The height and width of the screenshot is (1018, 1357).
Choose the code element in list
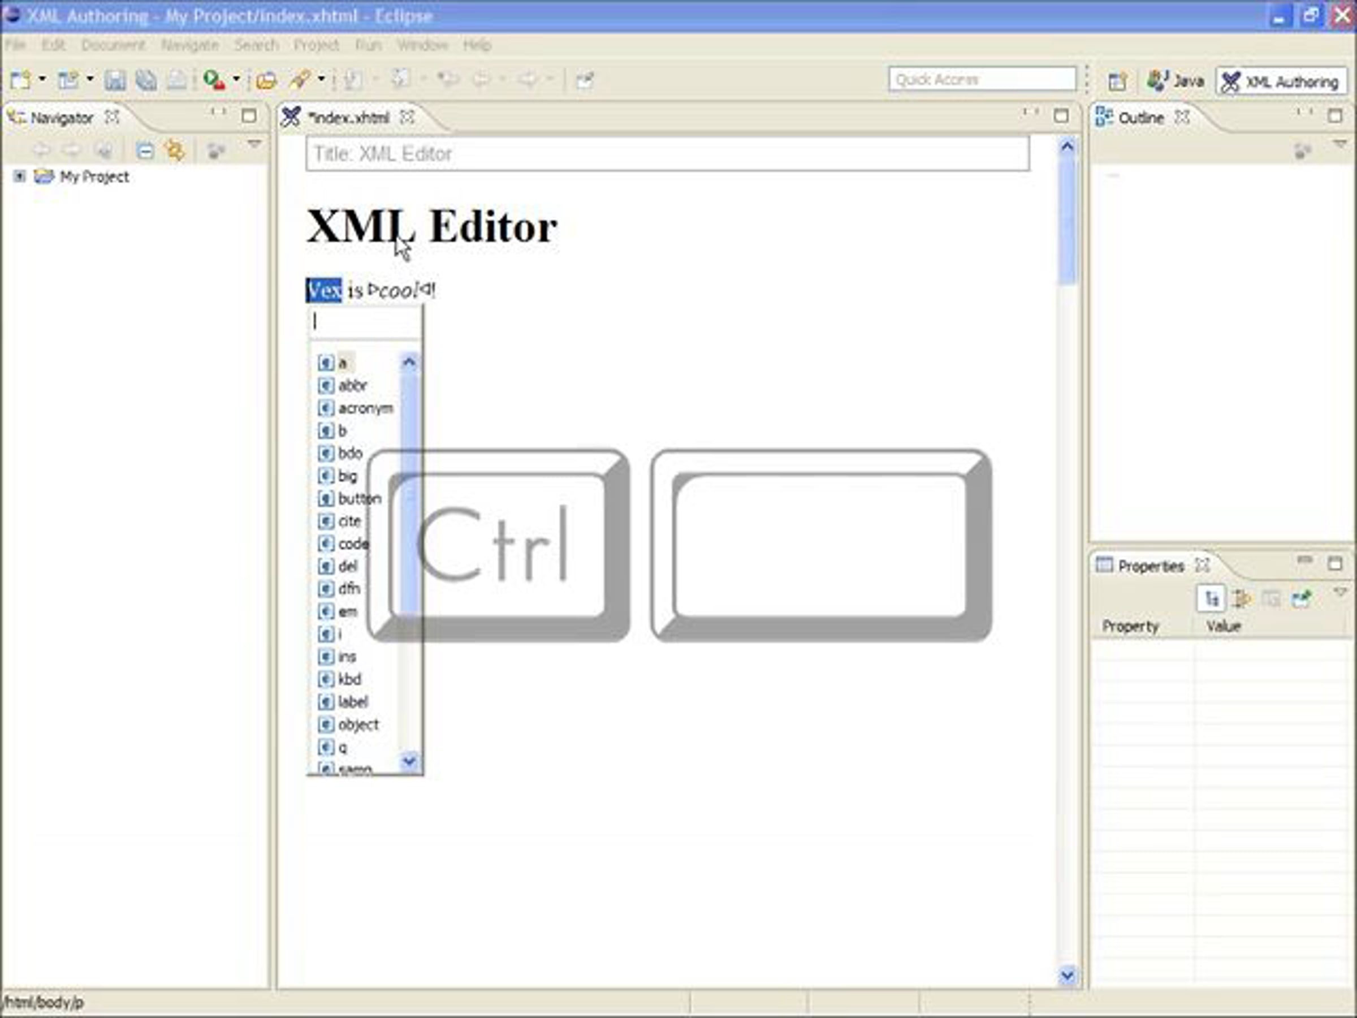click(353, 543)
